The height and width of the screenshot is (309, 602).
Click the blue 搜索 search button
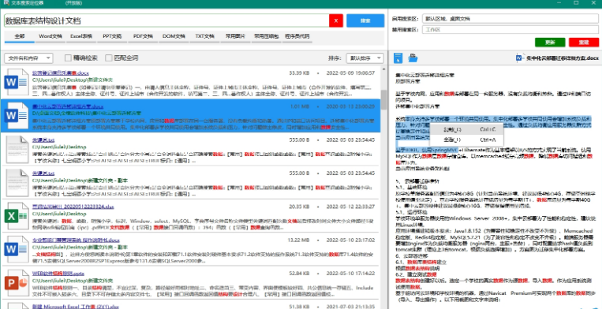pyautogui.click(x=365, y=20)
